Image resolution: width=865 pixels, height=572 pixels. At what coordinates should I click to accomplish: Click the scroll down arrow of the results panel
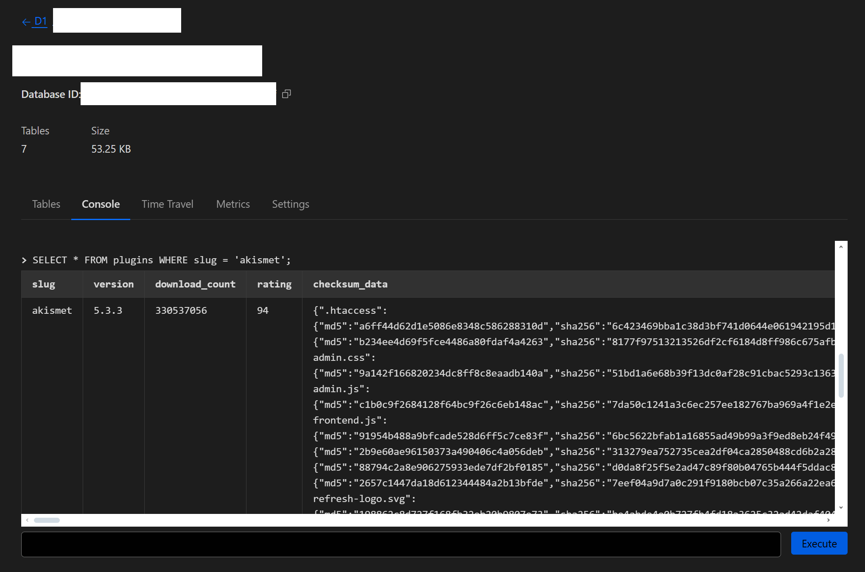coord(841,508)
